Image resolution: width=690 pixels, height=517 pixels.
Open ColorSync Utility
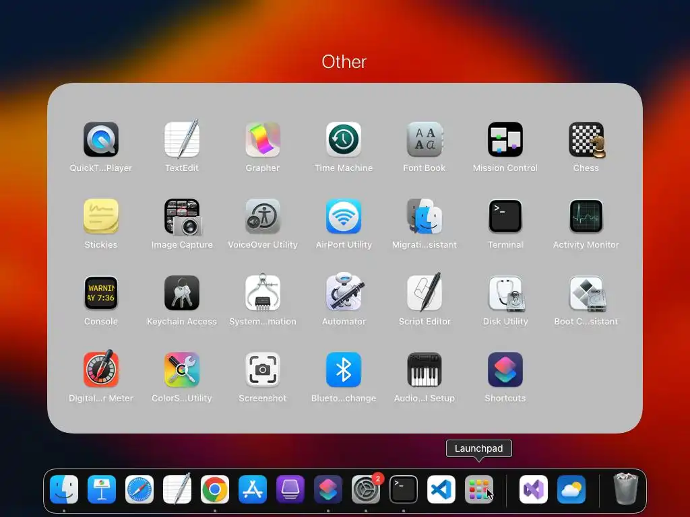(x=182, y=370)
